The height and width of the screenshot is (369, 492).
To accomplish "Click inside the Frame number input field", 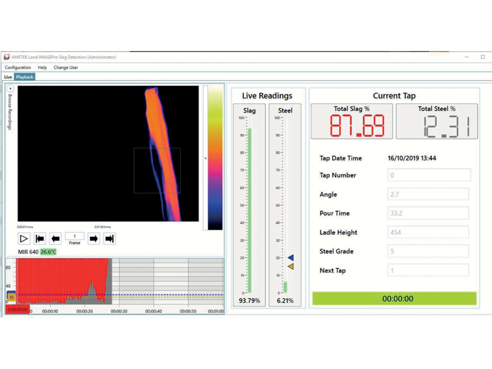I will pos(75,236).
